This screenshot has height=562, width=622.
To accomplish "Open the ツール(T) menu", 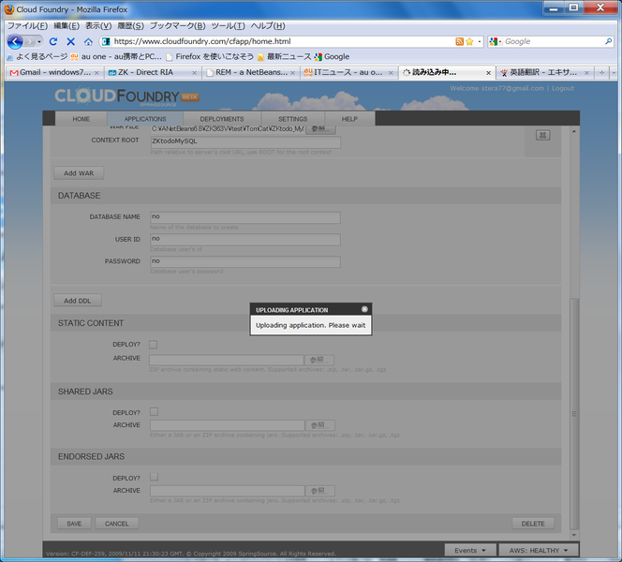I will tap(228, 26).
